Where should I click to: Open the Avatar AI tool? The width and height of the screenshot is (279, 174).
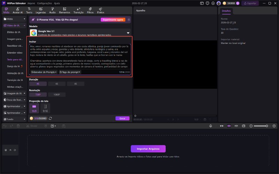[18, 10]
